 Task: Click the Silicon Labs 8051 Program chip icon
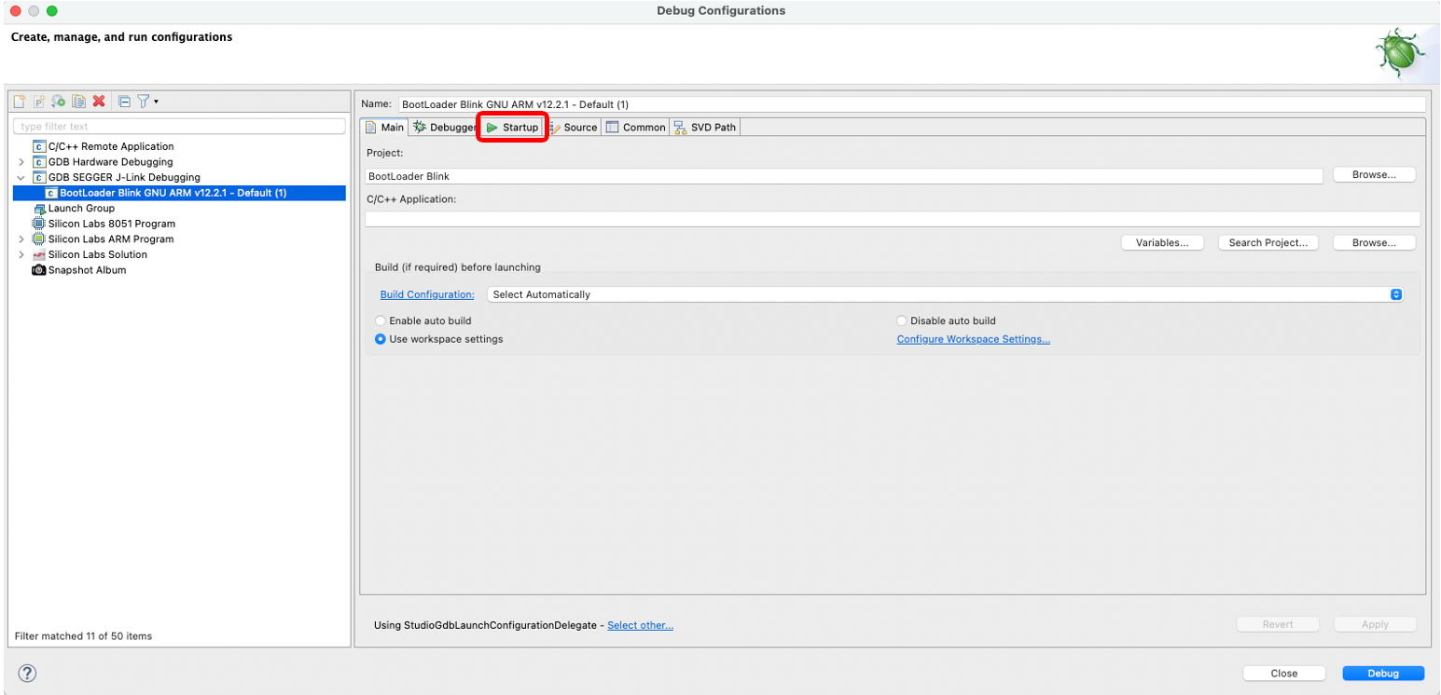point(38,224)
